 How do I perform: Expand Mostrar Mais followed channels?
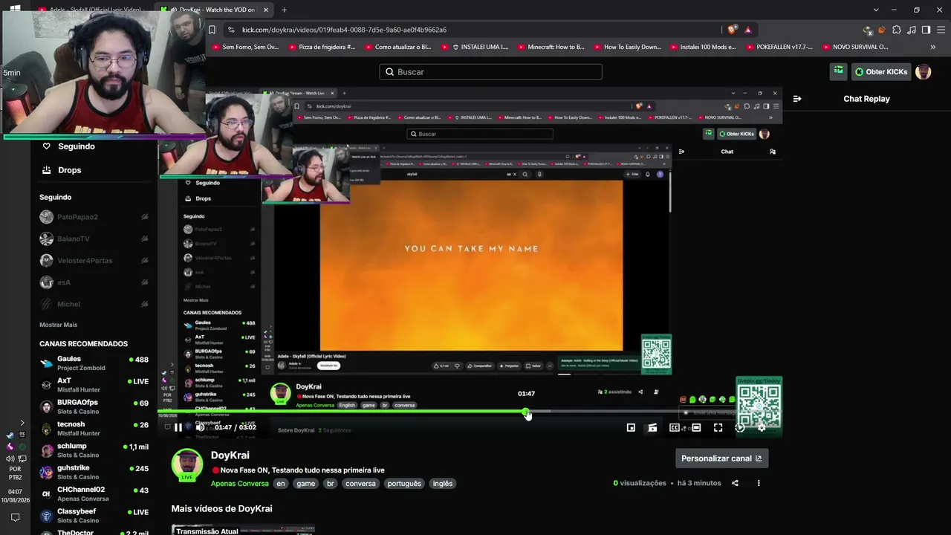click(x=59, y=325)
